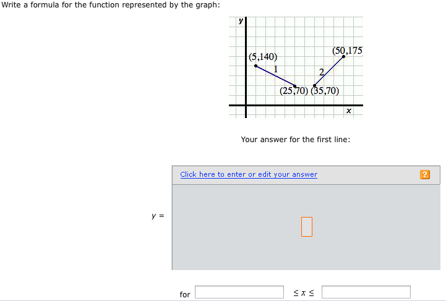Open the 'Click here to enter or edit your answer' link

pyautogui.click(x=249, y=174)
